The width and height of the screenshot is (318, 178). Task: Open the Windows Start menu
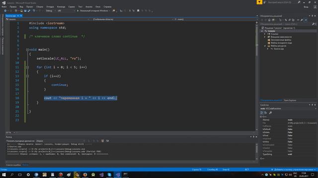coord(4,175)
